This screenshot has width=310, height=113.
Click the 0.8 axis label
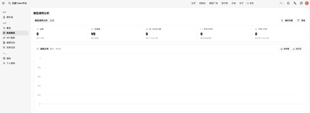pyautogui.click(x=39, y=68)
